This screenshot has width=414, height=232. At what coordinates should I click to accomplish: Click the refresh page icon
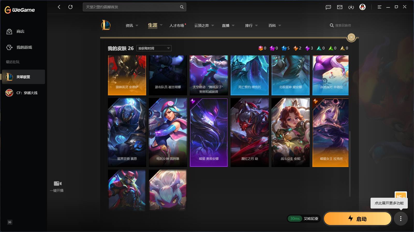coord(70,7)
